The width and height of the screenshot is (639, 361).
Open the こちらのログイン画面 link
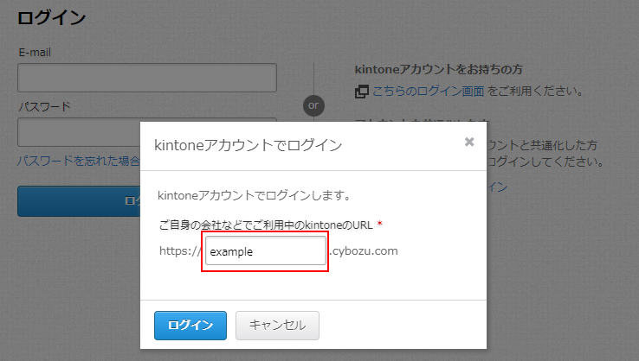pyautogui.click(x=428, y=91)
